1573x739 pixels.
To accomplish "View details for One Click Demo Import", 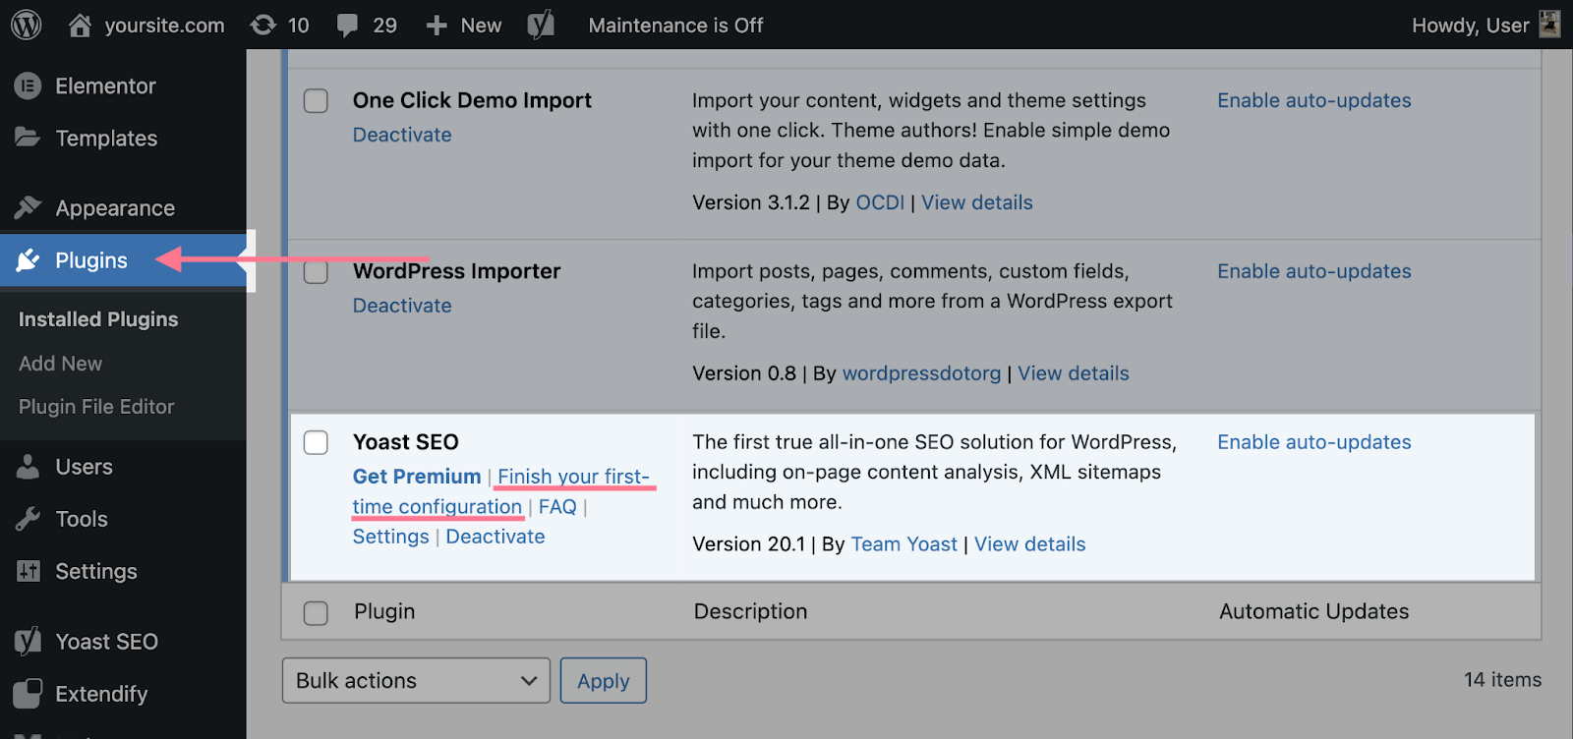I will (977, 202).
